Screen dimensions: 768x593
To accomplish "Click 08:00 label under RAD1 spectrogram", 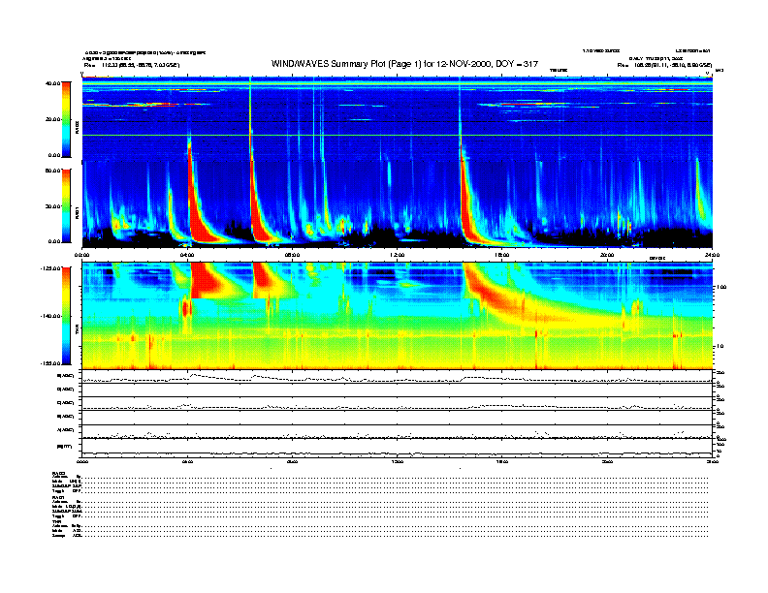I will pyautogui.click(x=292, y=255).
